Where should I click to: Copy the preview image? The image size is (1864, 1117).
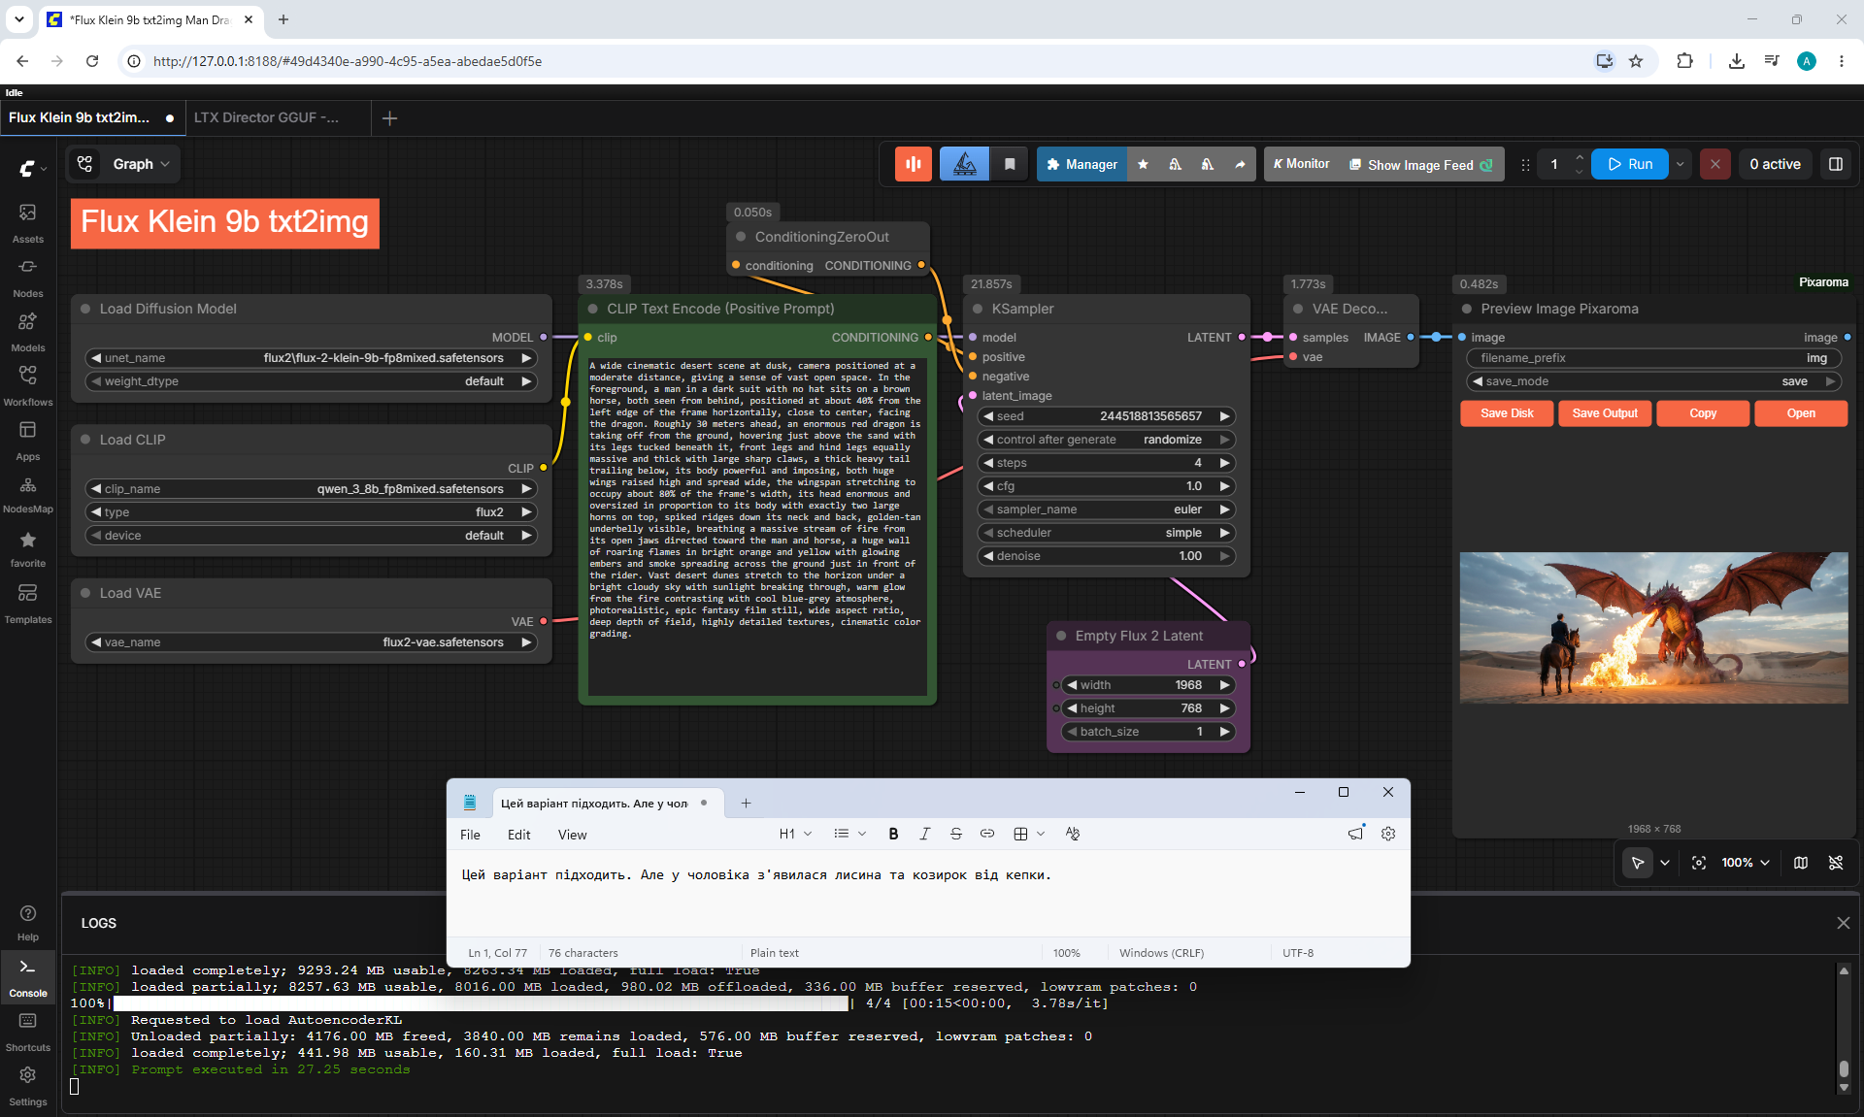[x=1703, y=413]
